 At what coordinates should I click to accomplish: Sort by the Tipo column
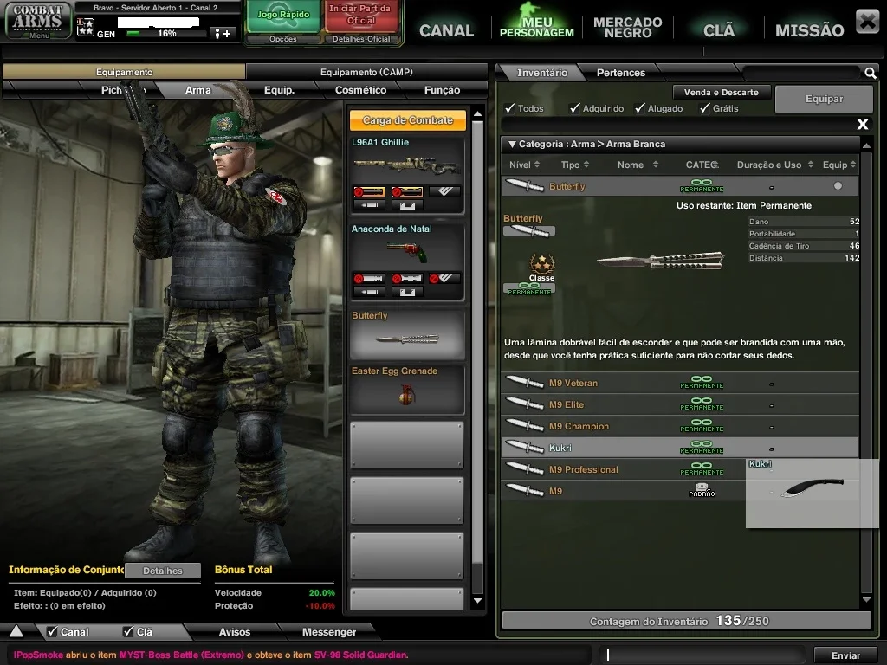tap(575, 165)
